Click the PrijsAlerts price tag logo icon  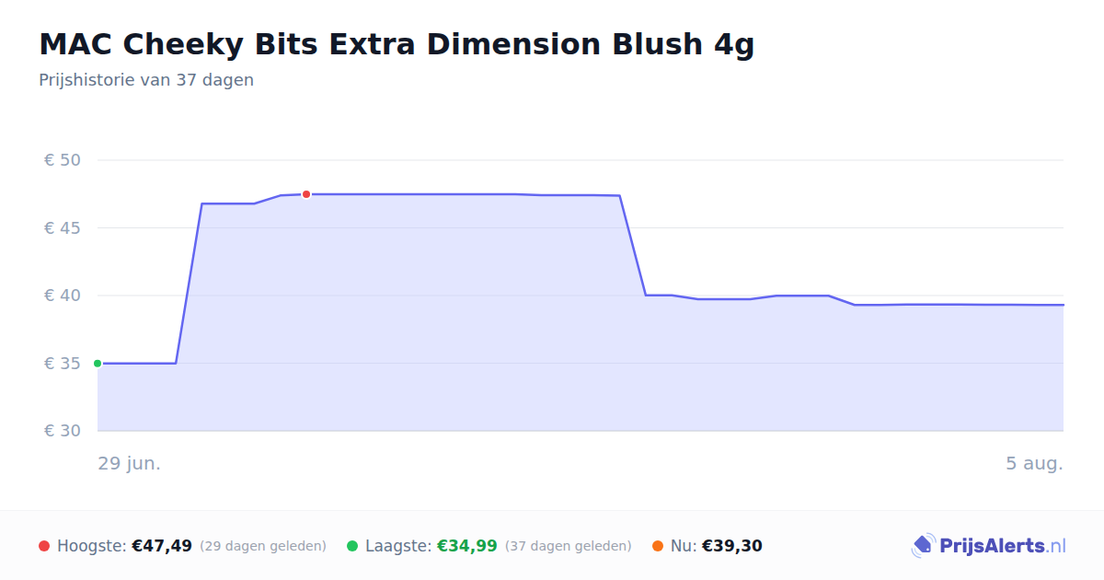click(923, 546)
